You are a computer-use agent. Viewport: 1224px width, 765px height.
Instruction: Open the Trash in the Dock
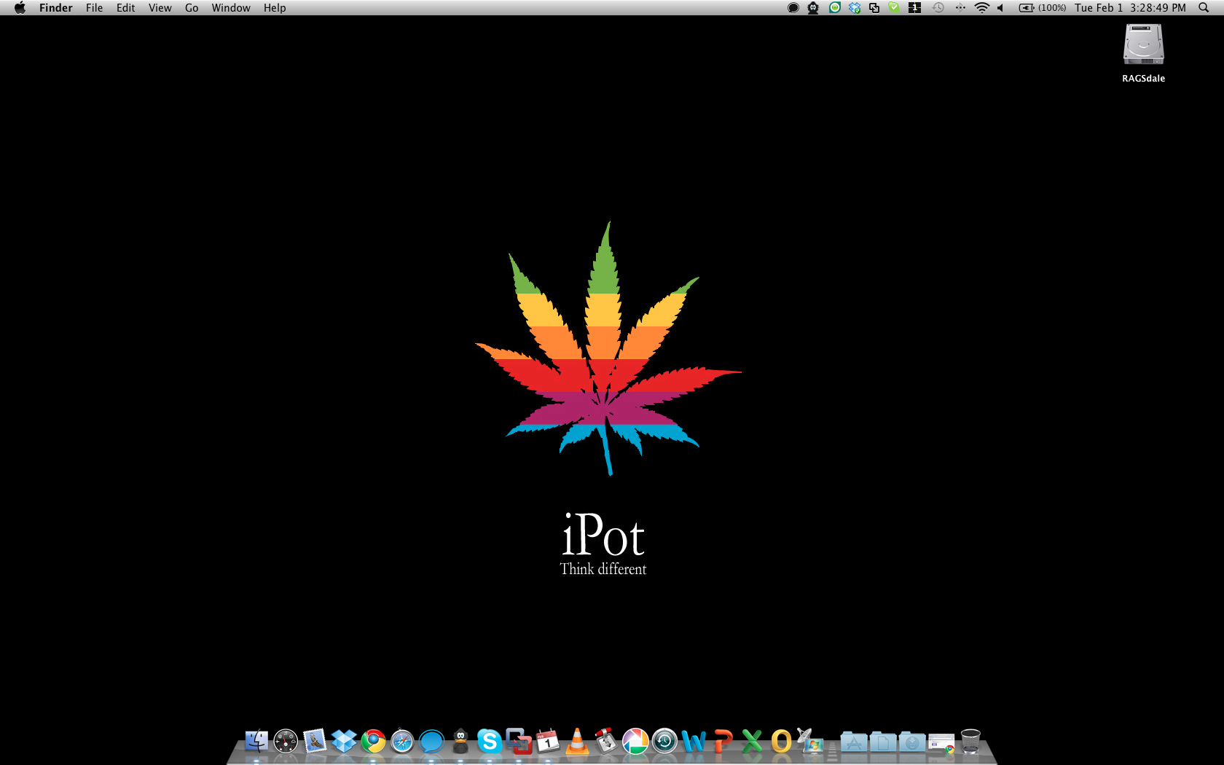(x=970, y=742)
